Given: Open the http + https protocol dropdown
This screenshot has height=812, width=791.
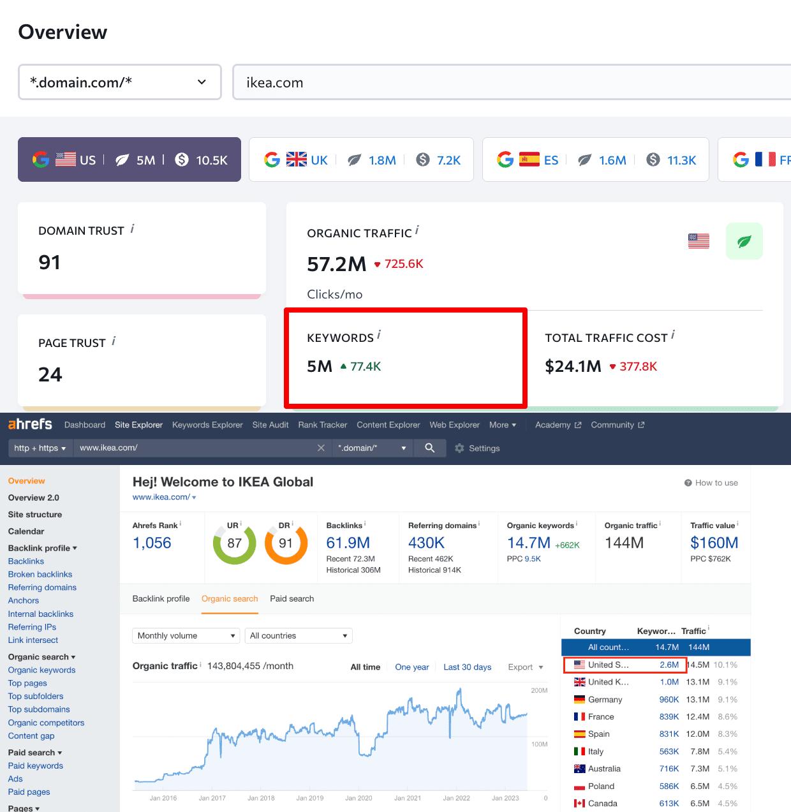Looking at the screenshot, I should click(40, 448).
